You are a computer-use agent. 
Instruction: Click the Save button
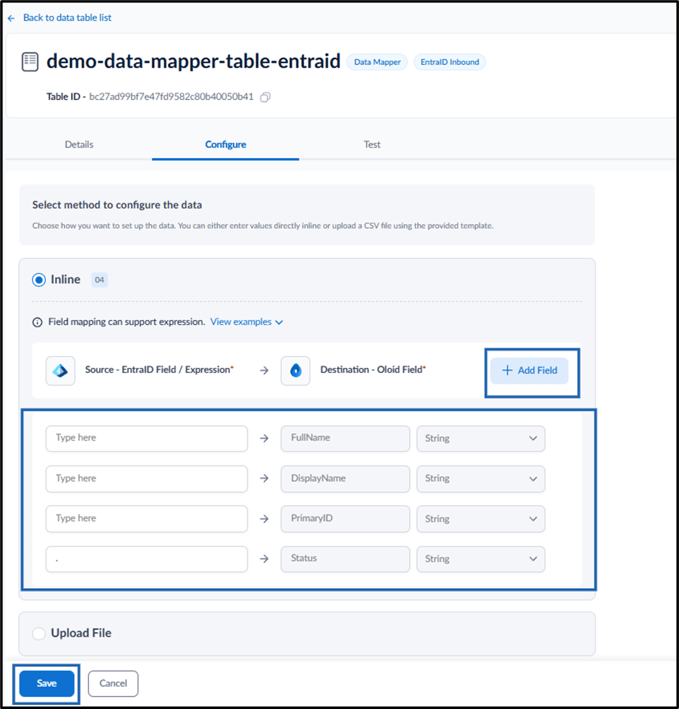(46, 684)
